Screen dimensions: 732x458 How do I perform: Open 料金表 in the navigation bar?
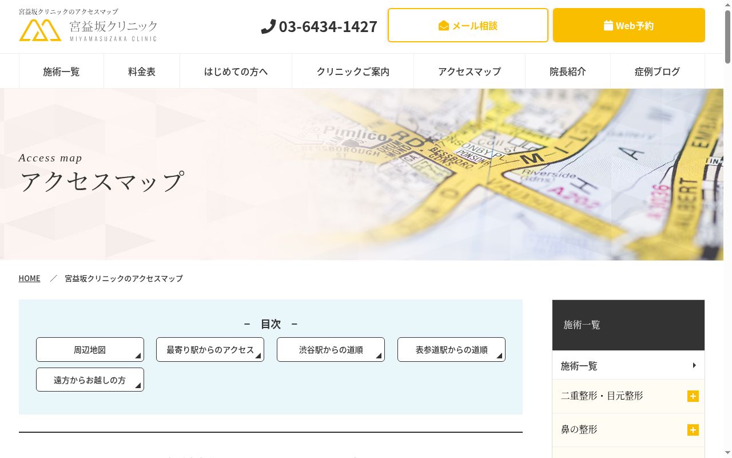tap(142, 72)
